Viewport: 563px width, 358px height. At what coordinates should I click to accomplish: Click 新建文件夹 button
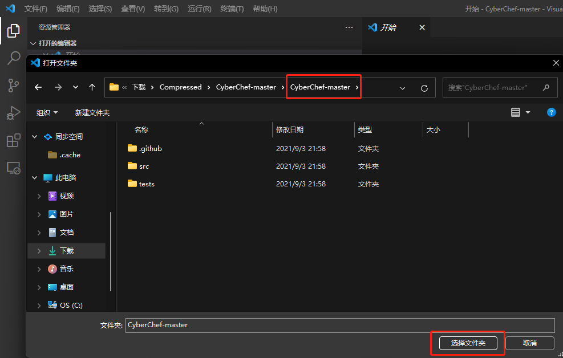point(92,113)
